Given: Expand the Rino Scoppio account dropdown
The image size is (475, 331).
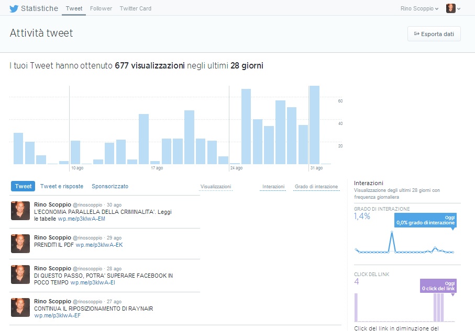Looking at the screenshot, I should pos(419,8).
